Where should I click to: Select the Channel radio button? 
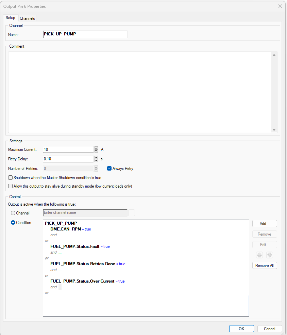click(x=13, y=213)
